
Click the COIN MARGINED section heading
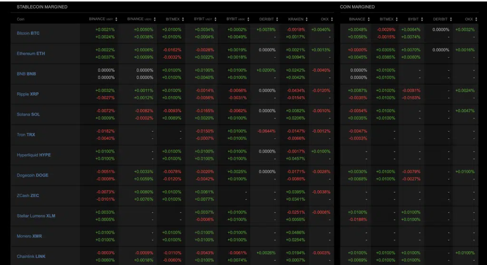click(x=357, y=7)
